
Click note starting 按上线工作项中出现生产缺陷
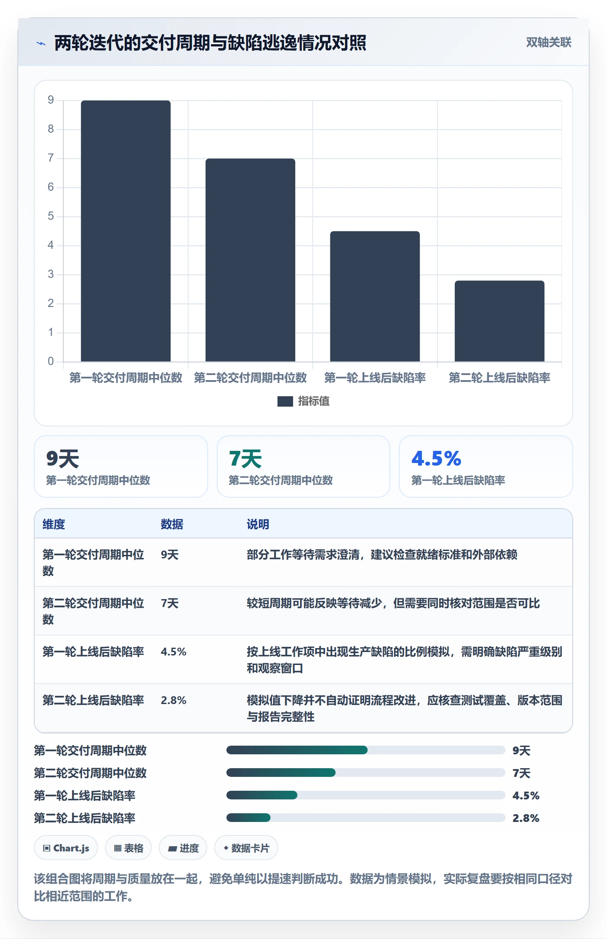[405, 660]
